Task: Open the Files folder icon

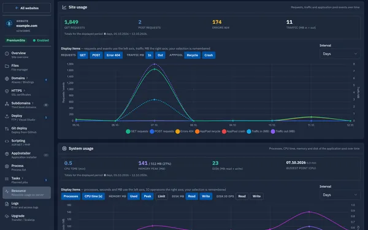Action: point(7,66)
